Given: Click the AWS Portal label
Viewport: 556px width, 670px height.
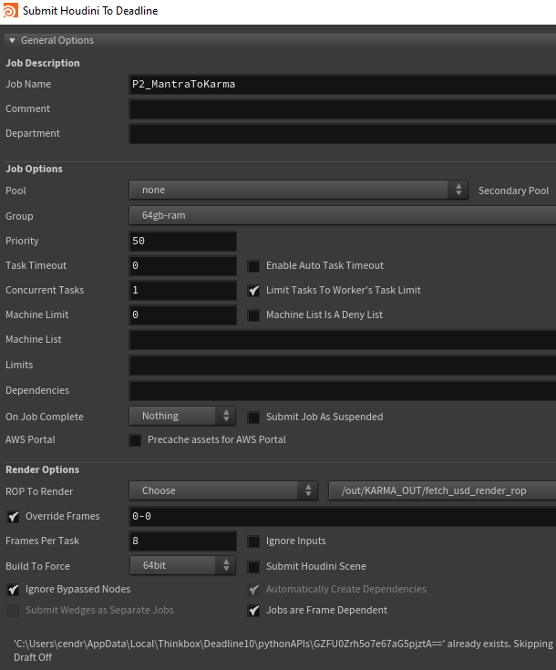Looking at the screenshot, I should [x=30, y=439].
